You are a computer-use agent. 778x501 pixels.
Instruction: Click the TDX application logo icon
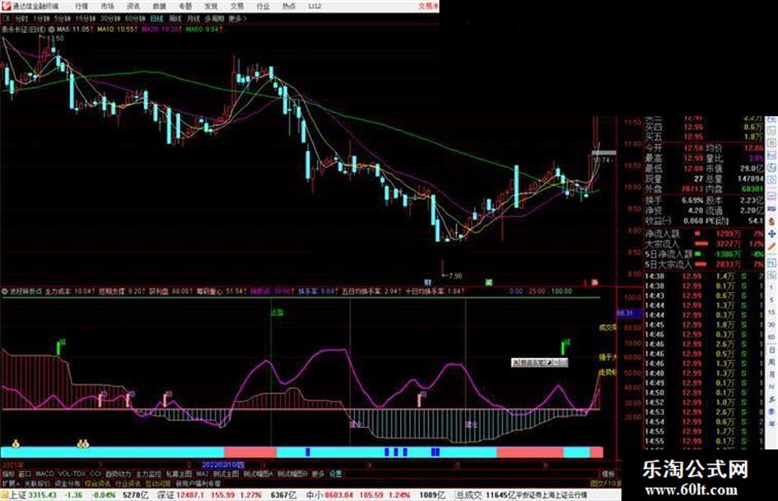click(x=6, y=6)
